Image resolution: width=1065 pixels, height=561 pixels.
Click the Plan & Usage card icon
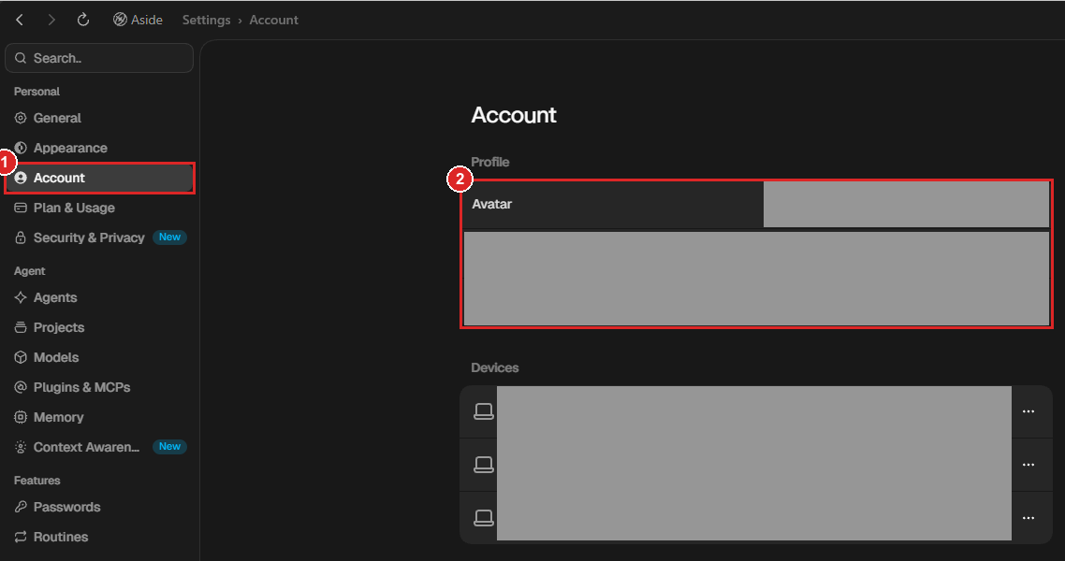coord(21,208)
